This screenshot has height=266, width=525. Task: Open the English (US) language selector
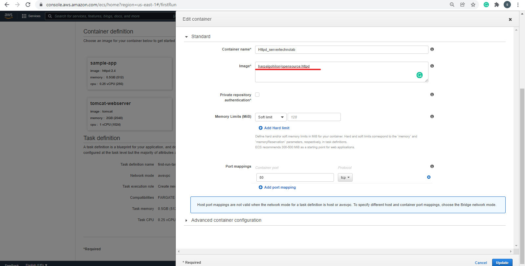[x=36, y=265]
